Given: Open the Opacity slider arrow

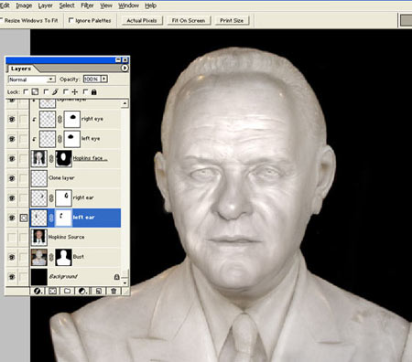Looking at the screenshot, I should tap(104, 80).
